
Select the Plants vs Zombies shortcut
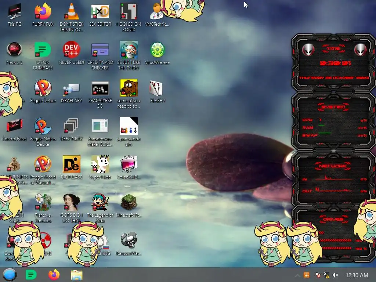pyautogui.click(x=43, y=209)
